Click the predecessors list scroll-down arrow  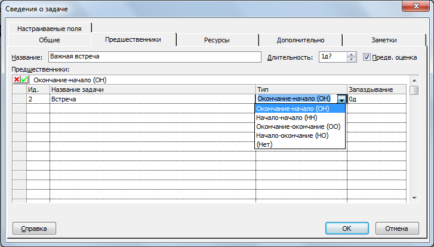[414, 198]
